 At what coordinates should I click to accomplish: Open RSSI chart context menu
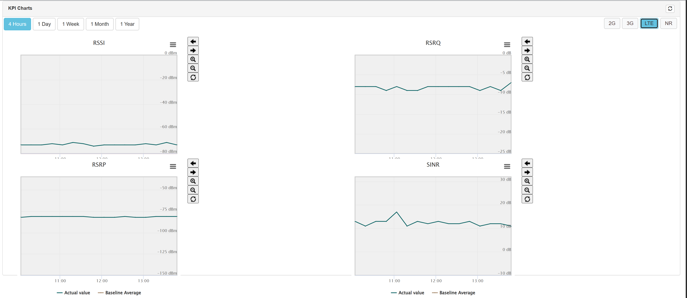173,45
